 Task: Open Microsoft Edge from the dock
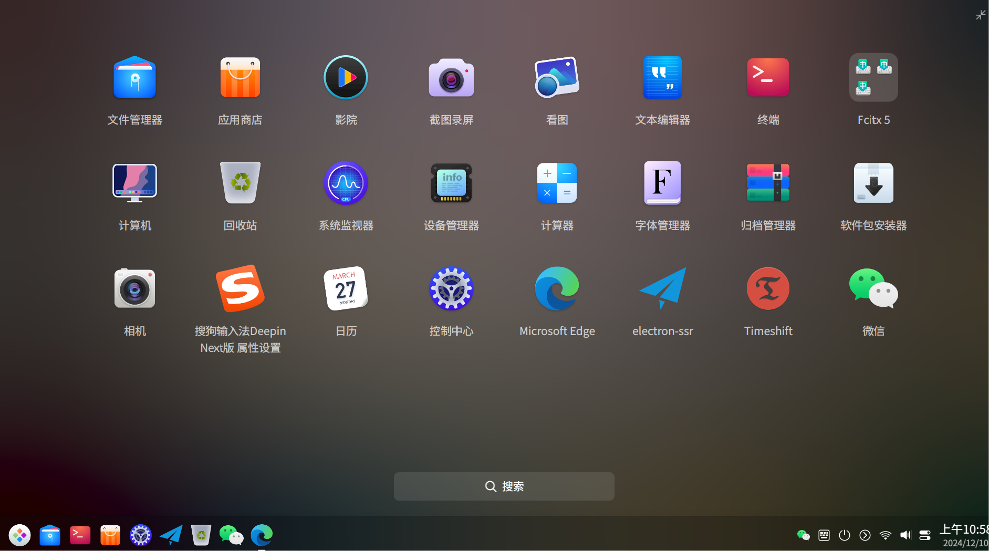262,535
